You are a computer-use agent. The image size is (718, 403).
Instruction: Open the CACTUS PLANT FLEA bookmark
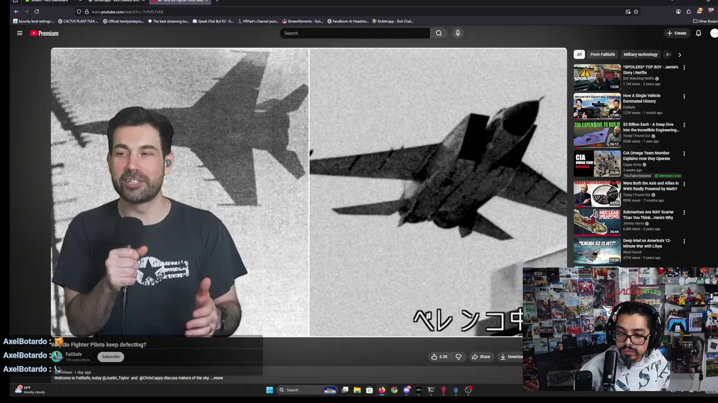click(78, 21)
